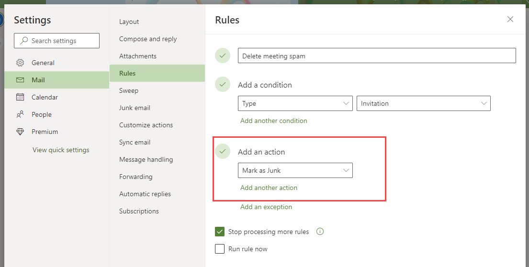Image resolution: width=529 pixels, height=267 pixels.
Task: Click Add an exception link
Action: point(266,207)
